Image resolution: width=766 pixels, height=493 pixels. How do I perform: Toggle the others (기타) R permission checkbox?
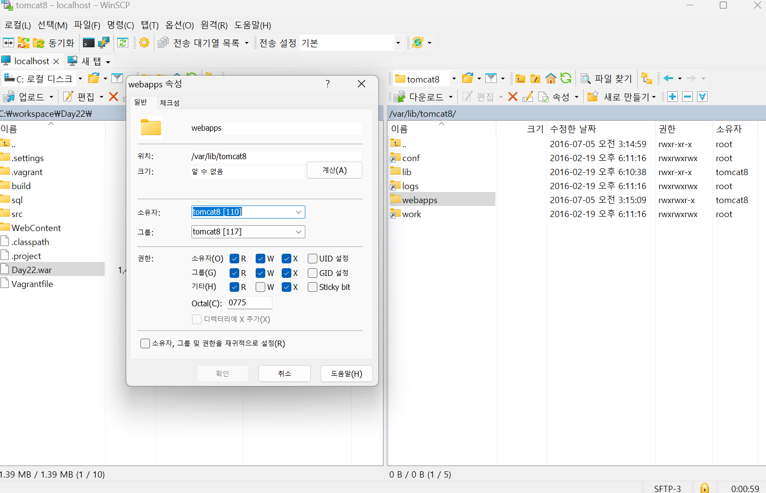[x=235, y=287]
